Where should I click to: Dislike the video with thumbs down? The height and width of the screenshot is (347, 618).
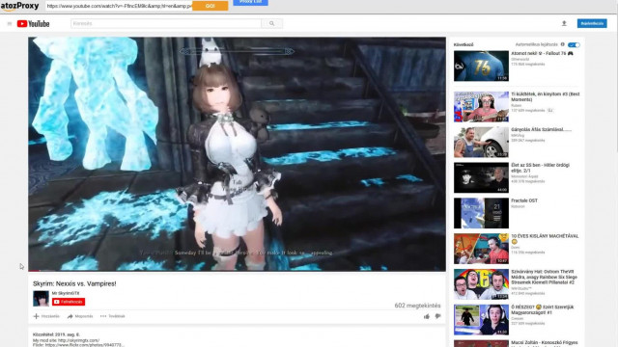[437, 316]
